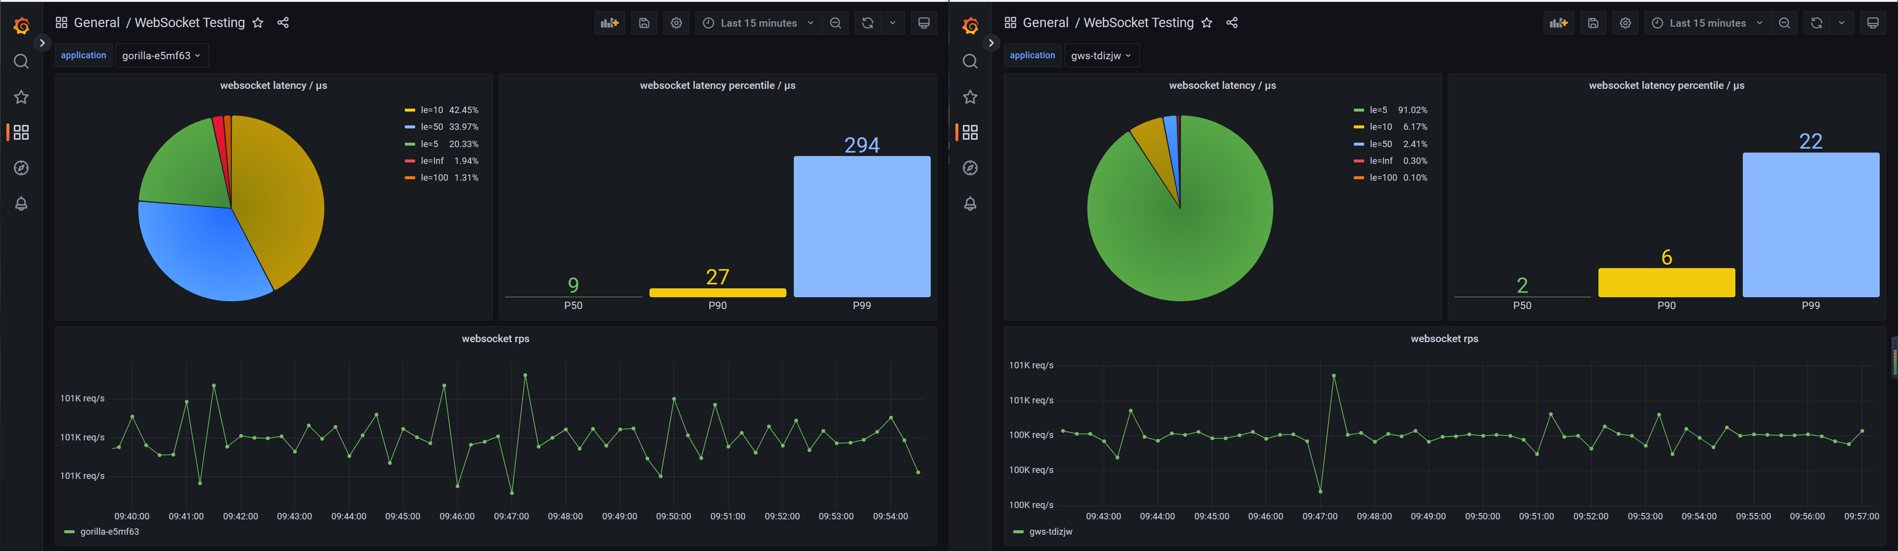This screenshot has height=551, width=1898.
Task: Open Dashboards menu in left sidebar
Action: pyautogui.click(x=21, y=132)
